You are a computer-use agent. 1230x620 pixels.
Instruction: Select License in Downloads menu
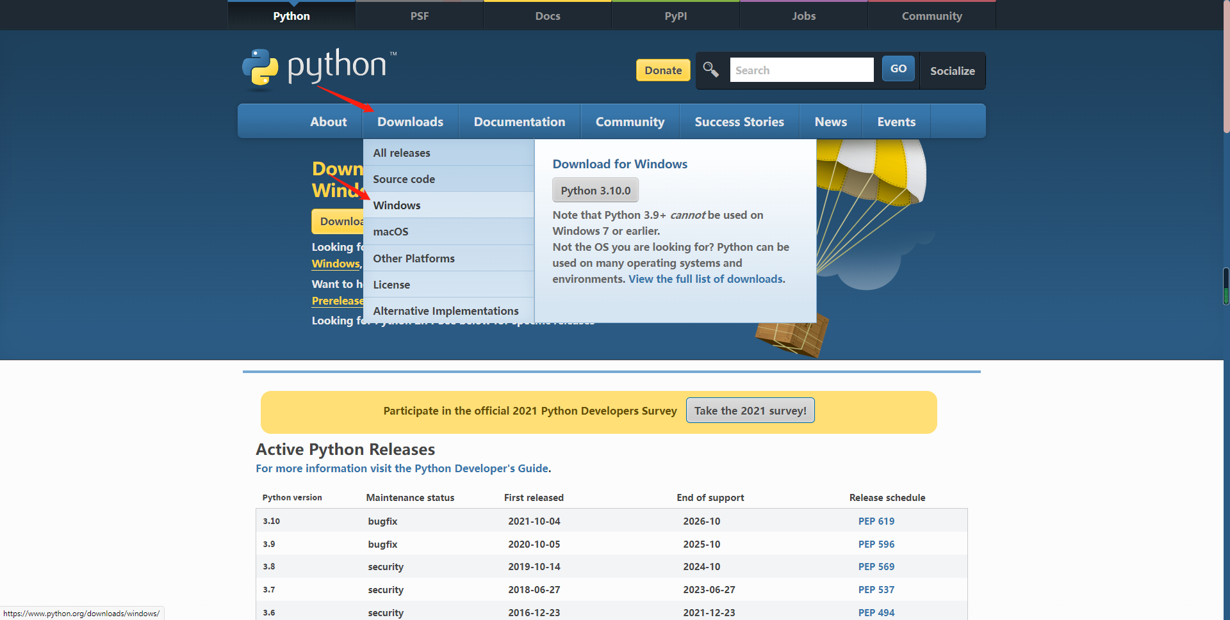click(x=448, y=285)
